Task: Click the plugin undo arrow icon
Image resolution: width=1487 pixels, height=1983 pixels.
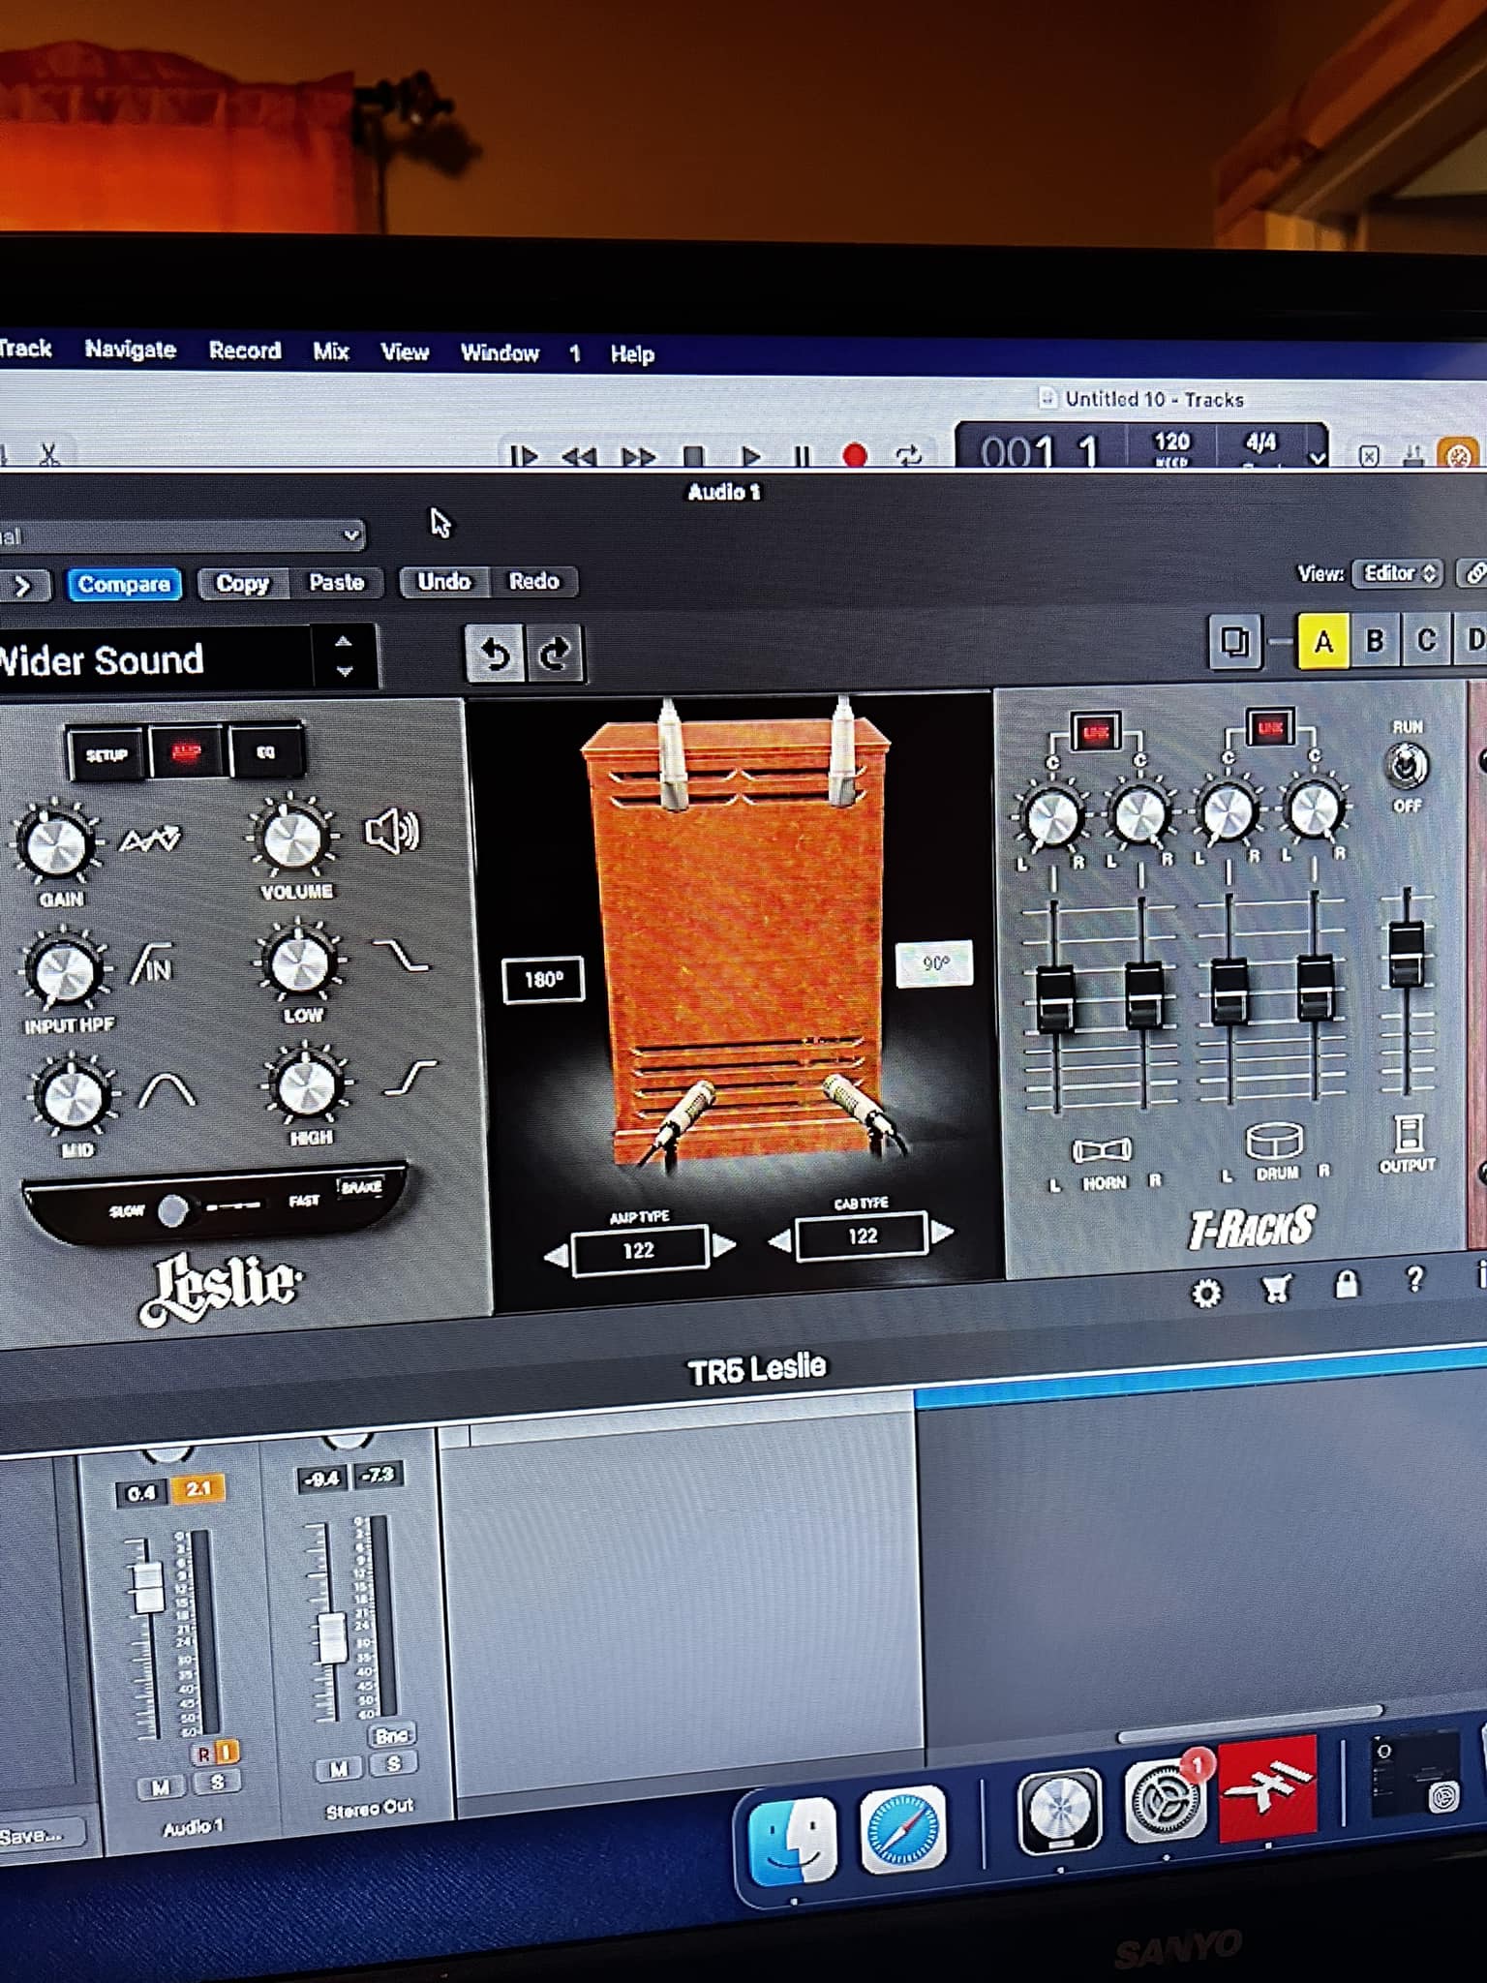Action: pyautogui.click(x=495, y=654)
